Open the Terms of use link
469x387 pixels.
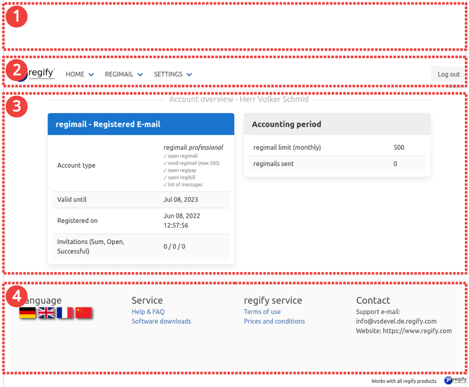click(x=262, y=312)
